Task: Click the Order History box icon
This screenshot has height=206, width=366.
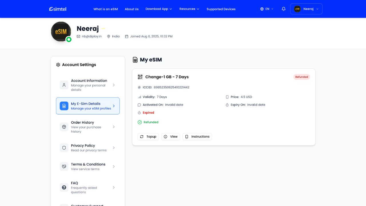Action: tap(64, 127)
